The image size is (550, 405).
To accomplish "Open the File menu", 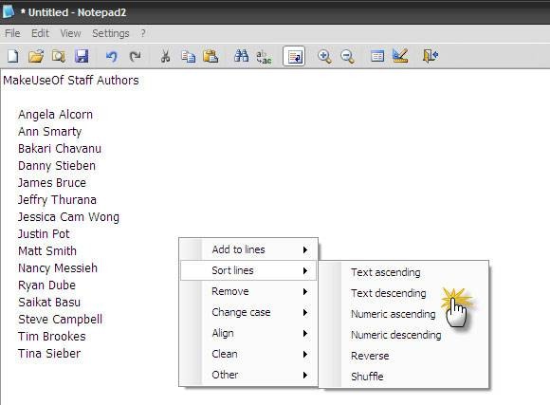I will tap(12, 33).
